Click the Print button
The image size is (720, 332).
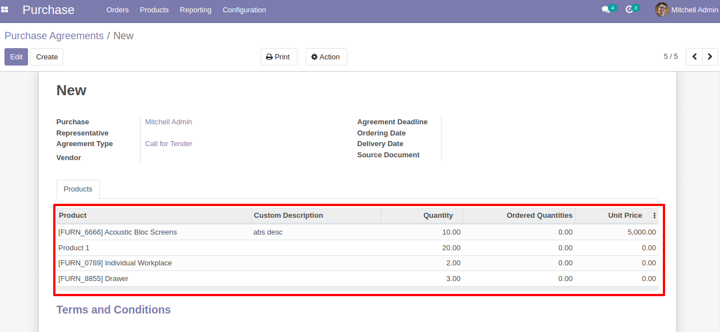(x=278, y=57)
